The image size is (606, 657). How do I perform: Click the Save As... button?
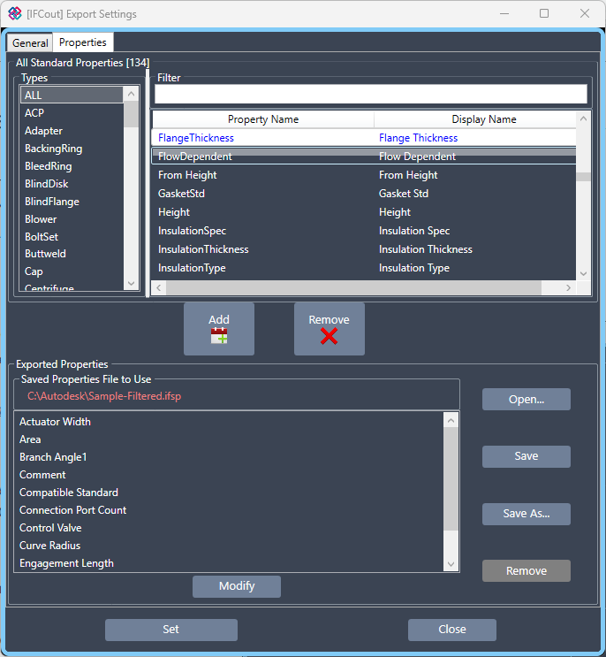coord(526,514)
